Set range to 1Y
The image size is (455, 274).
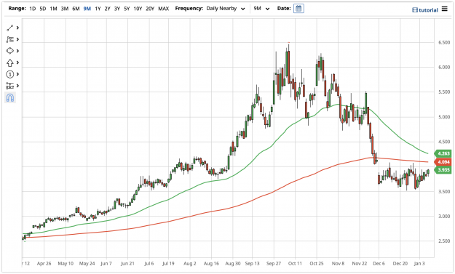tap(98, 9)
